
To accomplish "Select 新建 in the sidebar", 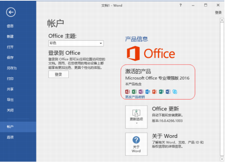I will [x=10, y=36].
